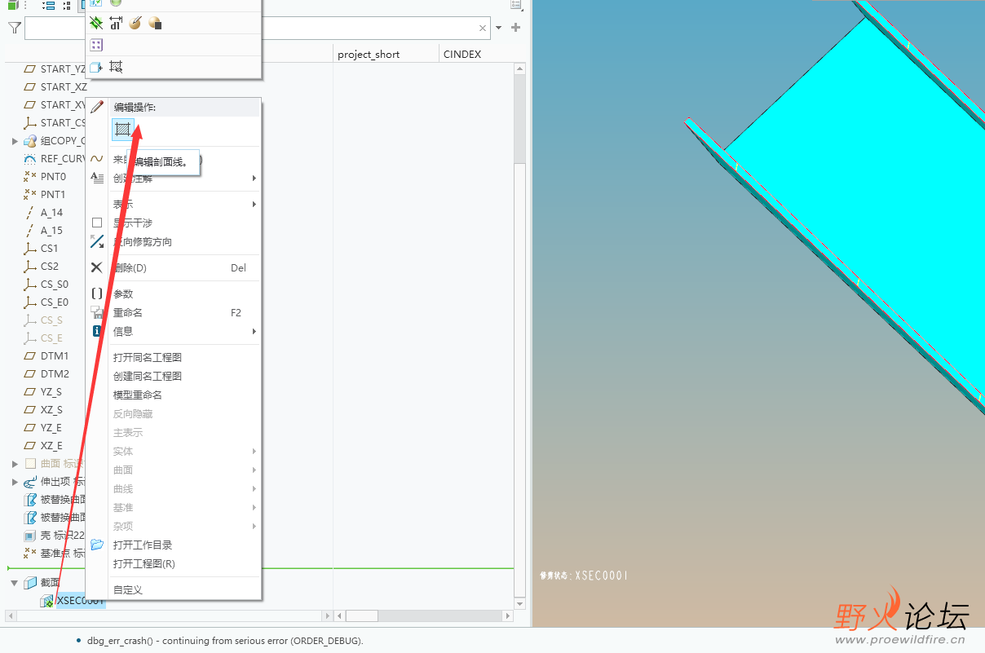Click 自定义 at bottom of context menu
The height and width of the screenshot is (653, 985).
[128, 589]
